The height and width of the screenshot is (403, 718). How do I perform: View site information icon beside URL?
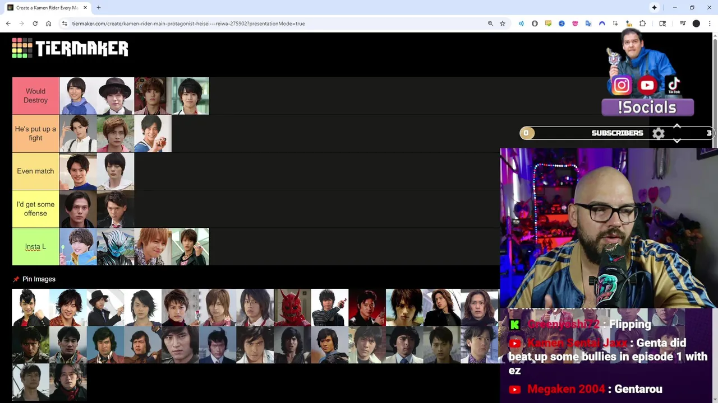pyautogui.click(x=65, y=24)
